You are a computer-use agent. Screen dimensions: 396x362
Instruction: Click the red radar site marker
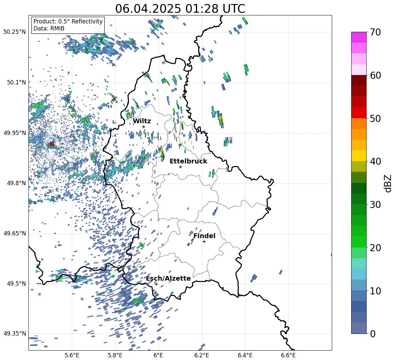coord(52,144)
